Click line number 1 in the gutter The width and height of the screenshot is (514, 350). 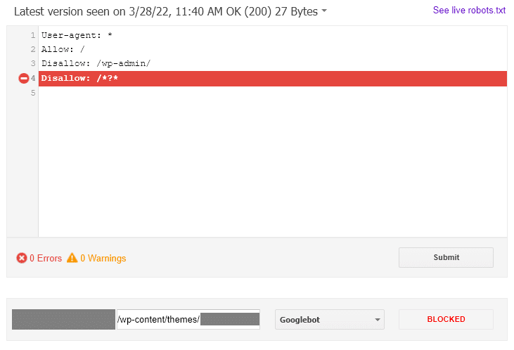(x=33, y=35)
